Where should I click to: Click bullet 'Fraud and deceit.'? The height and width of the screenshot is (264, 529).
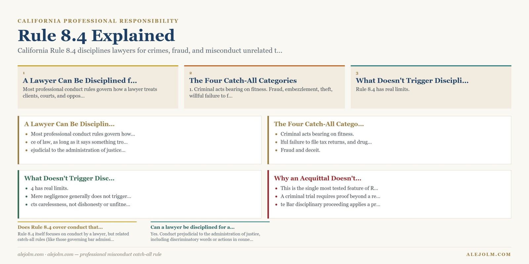point(300,150)
